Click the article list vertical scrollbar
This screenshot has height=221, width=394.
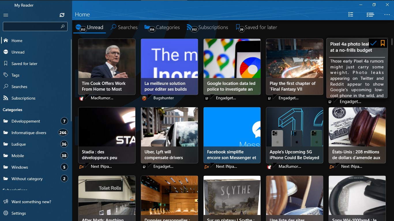click(x=392, y=42)
